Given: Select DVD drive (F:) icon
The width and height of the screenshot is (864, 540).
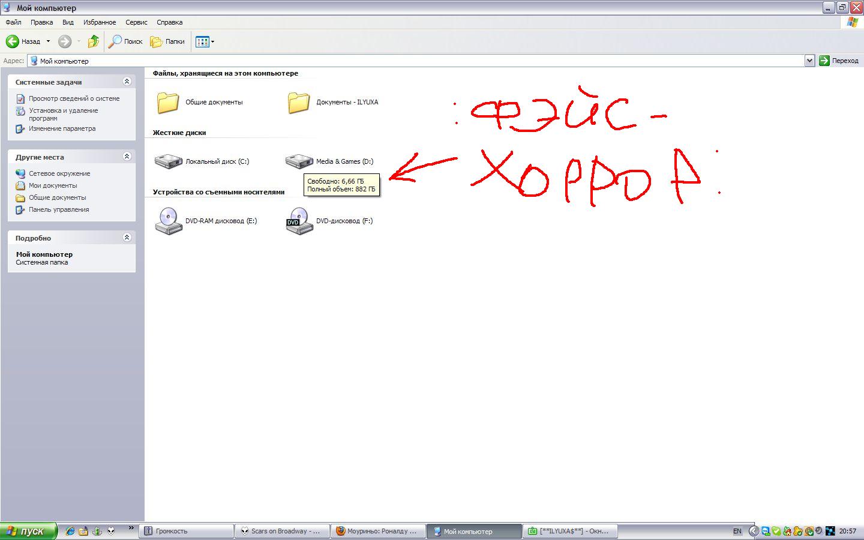Looking at the screenshot, I should [x=299, y=221].
